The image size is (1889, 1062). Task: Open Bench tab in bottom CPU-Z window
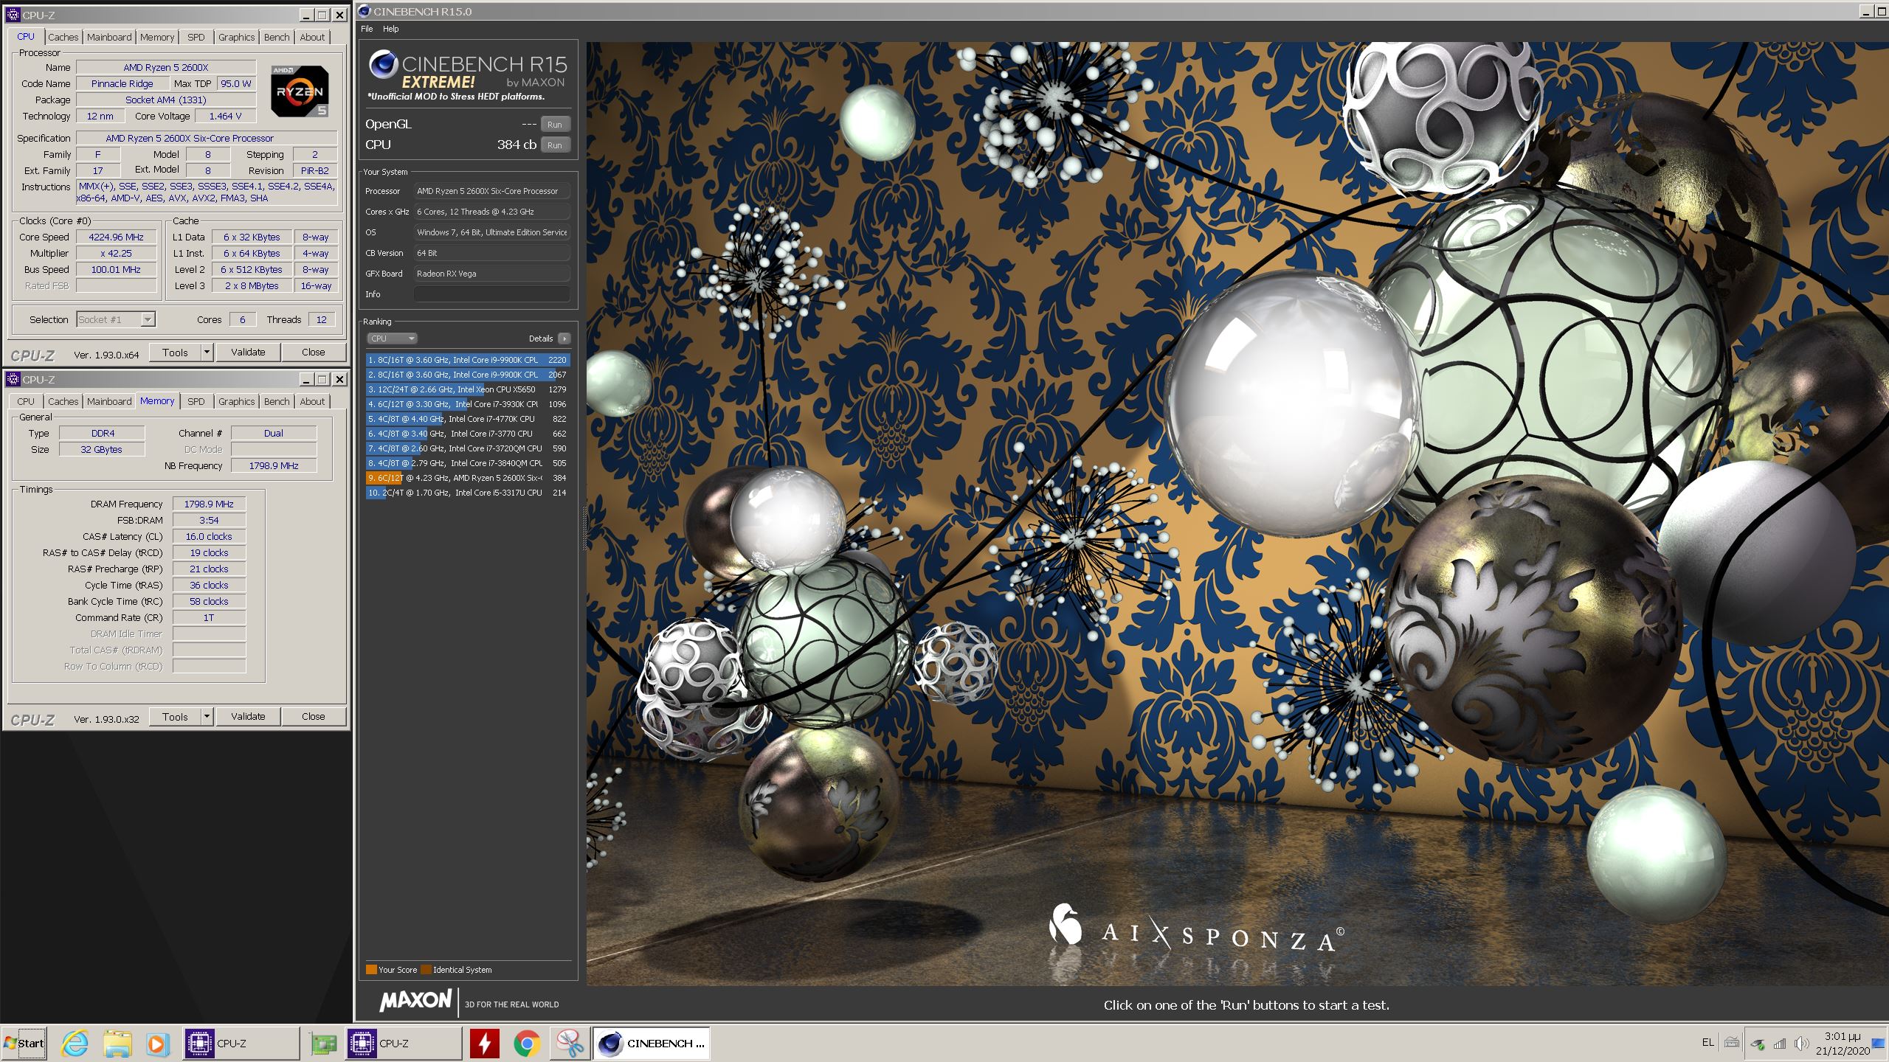(x=277, y=401)
